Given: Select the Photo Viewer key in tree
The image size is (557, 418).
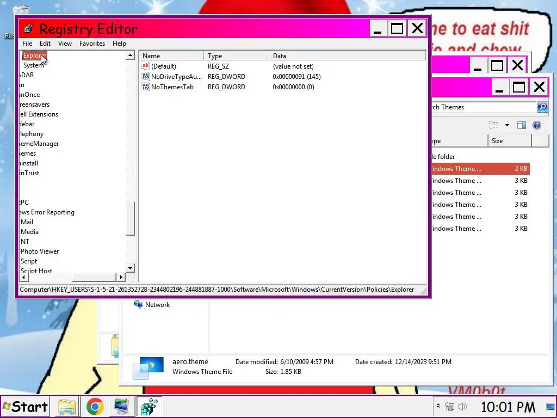Looking at the screenshot, I should coord(40,251).
